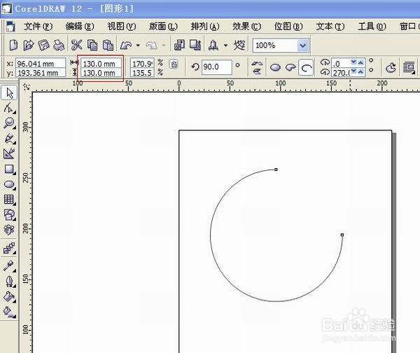
Task: Switch ellipse type to Arc
Action: pyautogui.click(x=306, y=67)
